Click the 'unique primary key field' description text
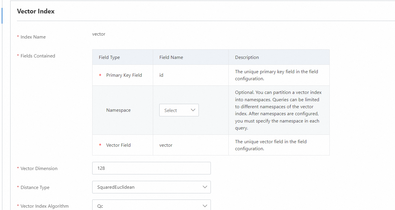395x210 pixels. point(276,75)
